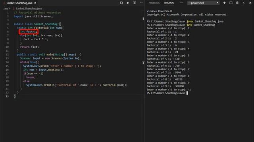254x142 pixels.
Task: Create a new terminal with plus icon
Action: [x=224, y=3]
